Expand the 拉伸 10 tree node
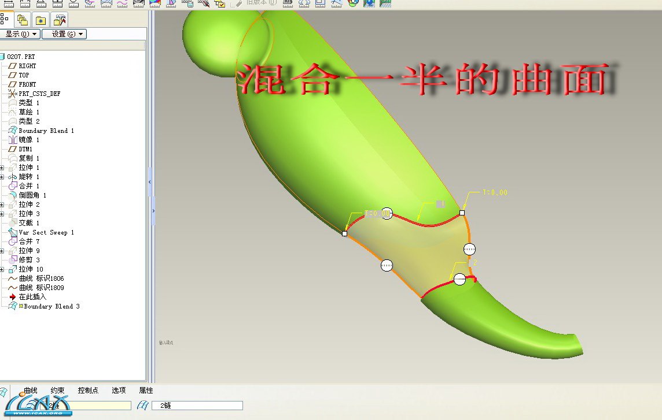Screen dimensions: 662x420 [2, 269]
